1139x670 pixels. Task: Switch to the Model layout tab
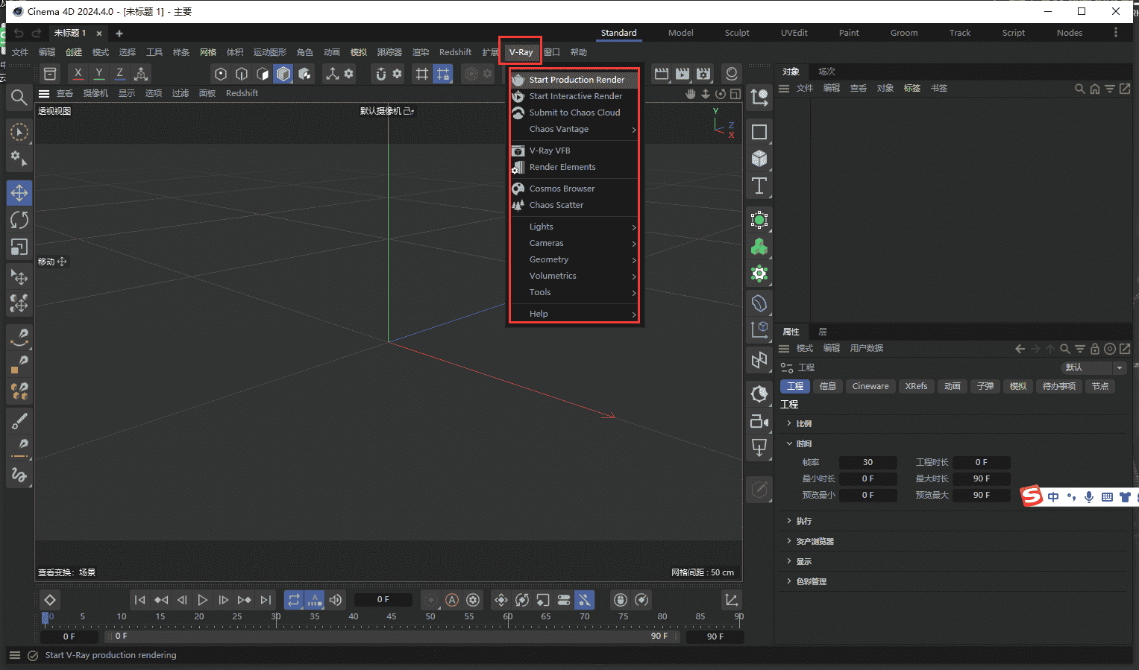point(680,33)
